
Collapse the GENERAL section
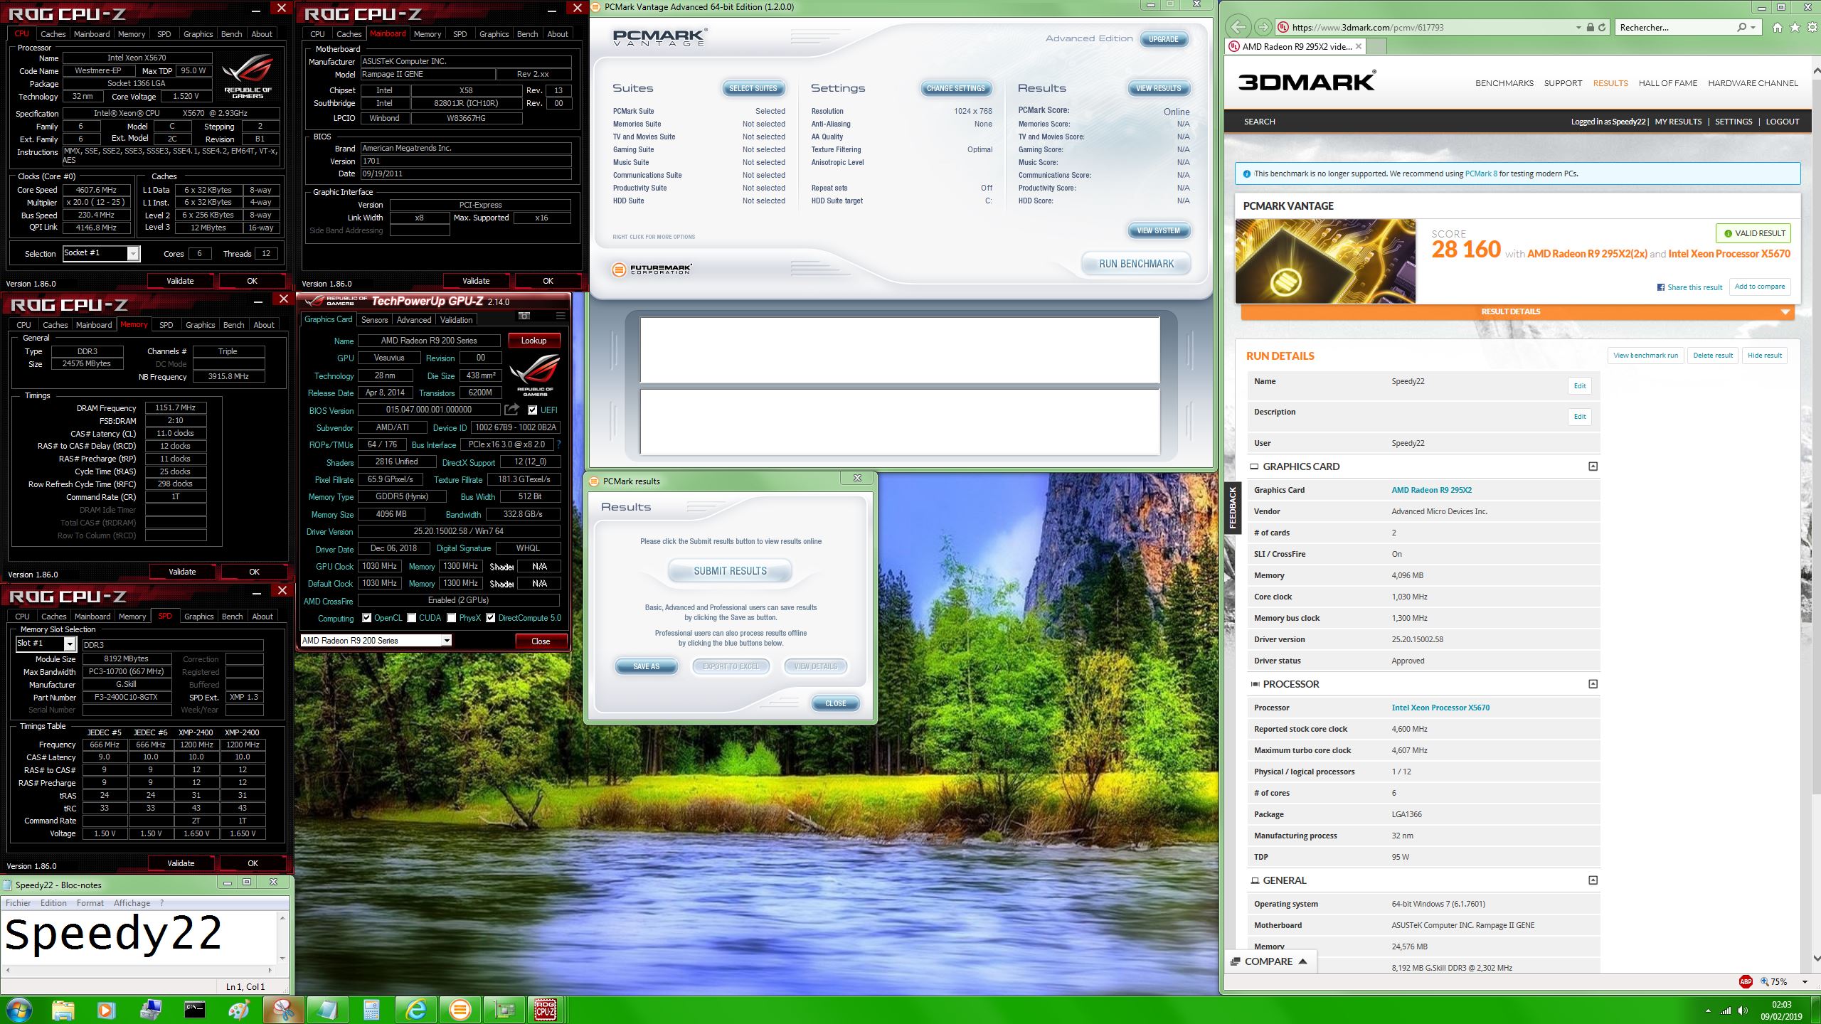[x=1593, y=880]
